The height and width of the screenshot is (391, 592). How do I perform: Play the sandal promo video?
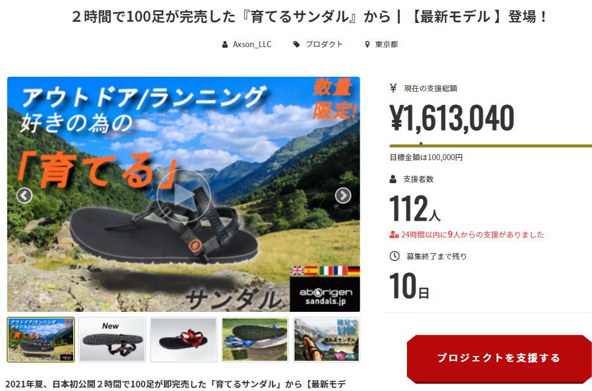point(184,195)
